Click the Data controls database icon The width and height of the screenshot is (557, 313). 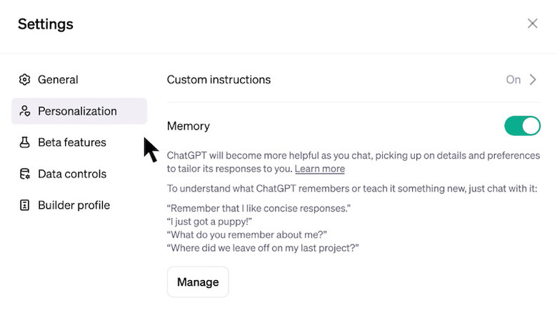[x=25, y=174]
